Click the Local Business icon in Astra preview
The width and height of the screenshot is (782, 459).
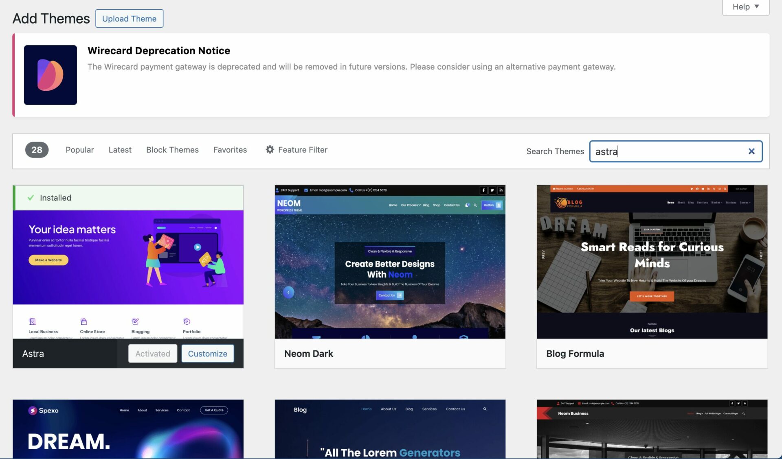point(33,321)
